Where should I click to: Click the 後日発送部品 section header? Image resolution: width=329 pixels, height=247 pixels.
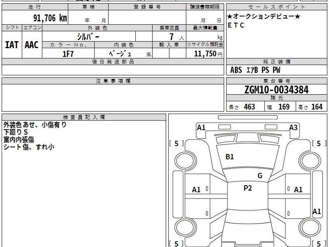(113, 61)
